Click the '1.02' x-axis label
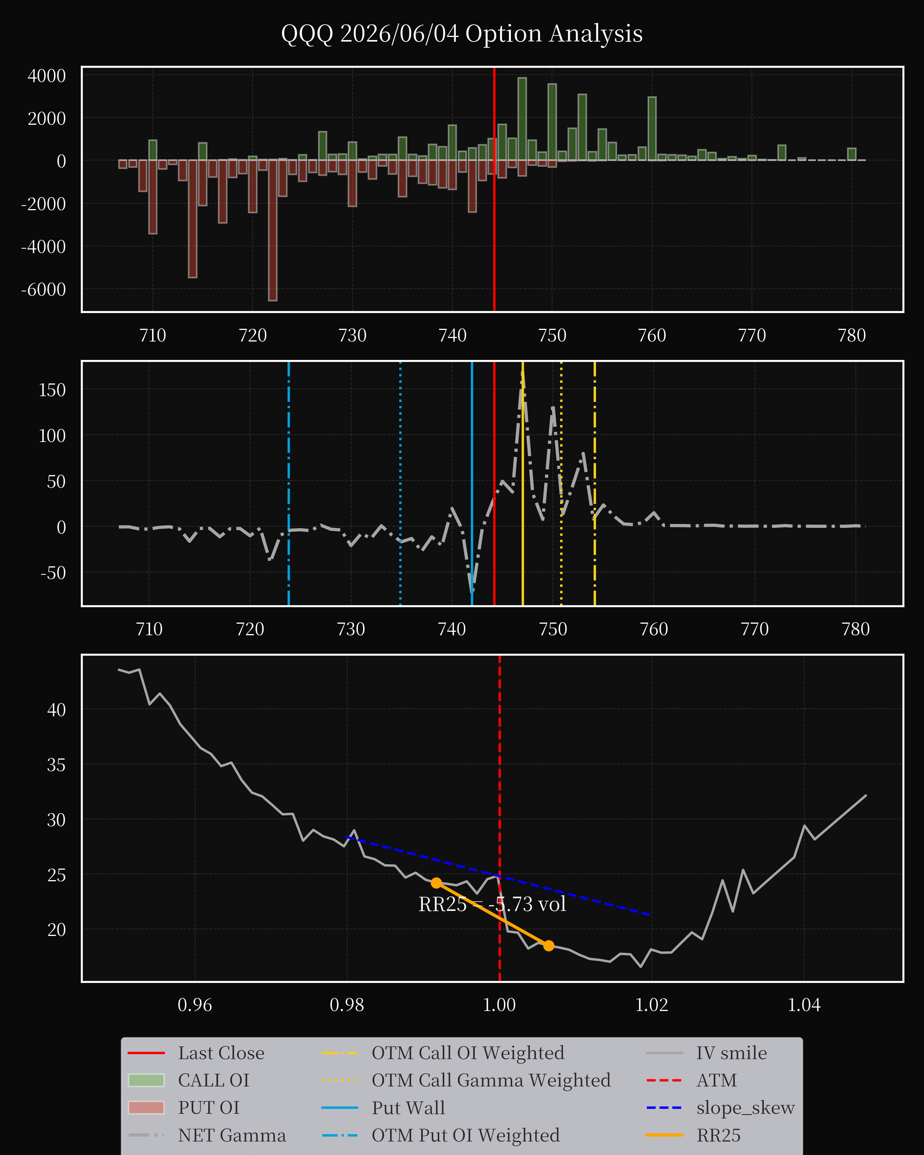The height and width of the screenshot is (1155, 924). (x=652, y=1004)
